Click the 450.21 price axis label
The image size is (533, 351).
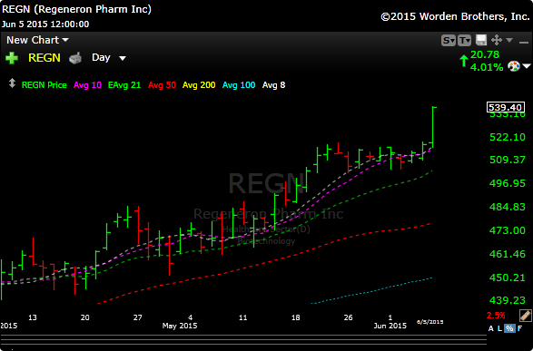508,278
